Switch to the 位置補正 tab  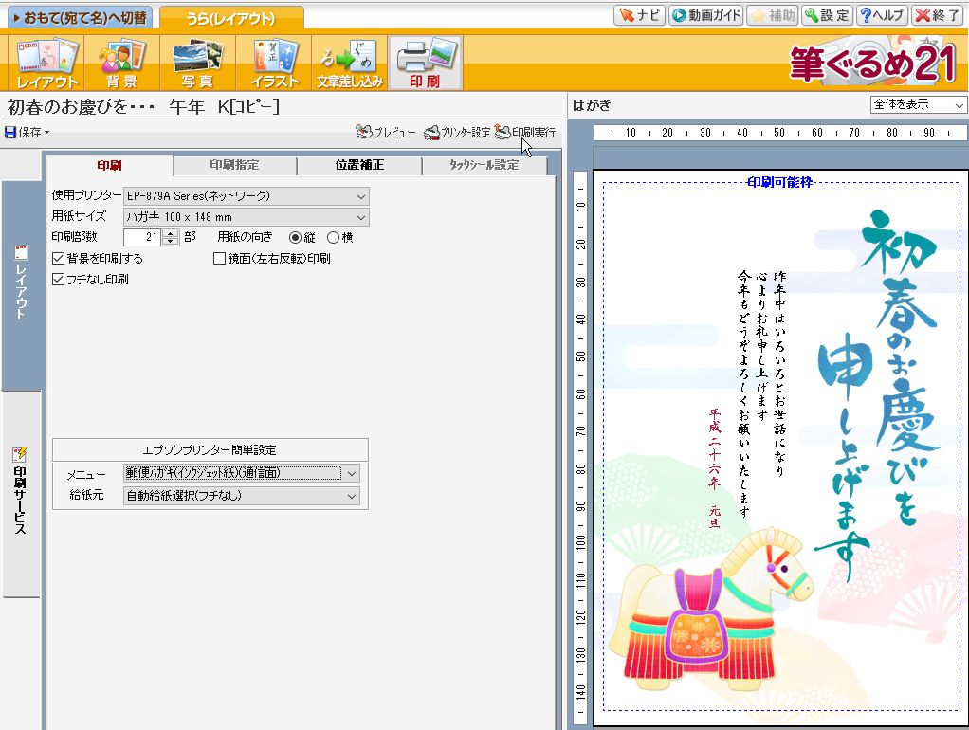pos(358,164)
